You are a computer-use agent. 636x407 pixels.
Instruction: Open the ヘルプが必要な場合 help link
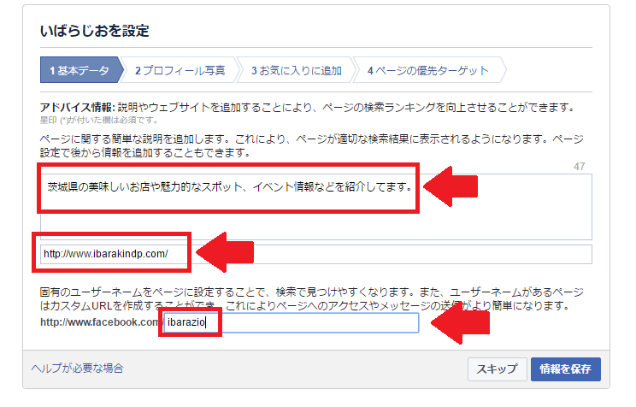77,368
